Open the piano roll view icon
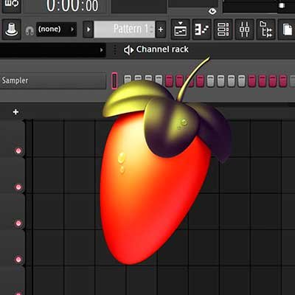 [202, 29]
